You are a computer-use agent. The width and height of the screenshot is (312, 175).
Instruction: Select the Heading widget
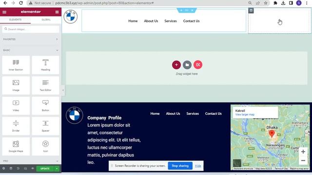point(45,65)
